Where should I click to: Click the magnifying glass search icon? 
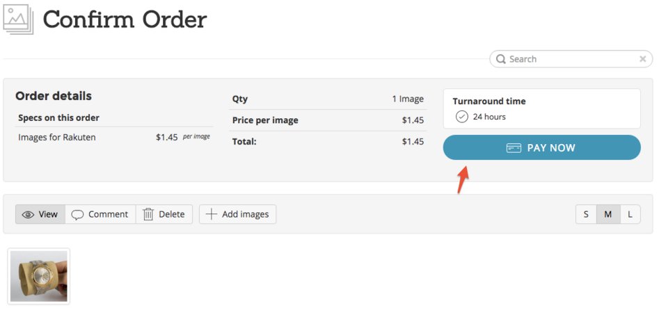(x=501, y=59)
